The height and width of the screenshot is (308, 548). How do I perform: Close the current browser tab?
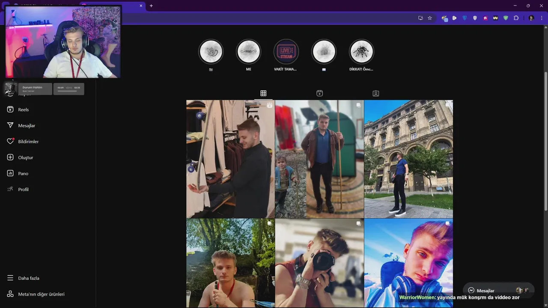[141, 6]
